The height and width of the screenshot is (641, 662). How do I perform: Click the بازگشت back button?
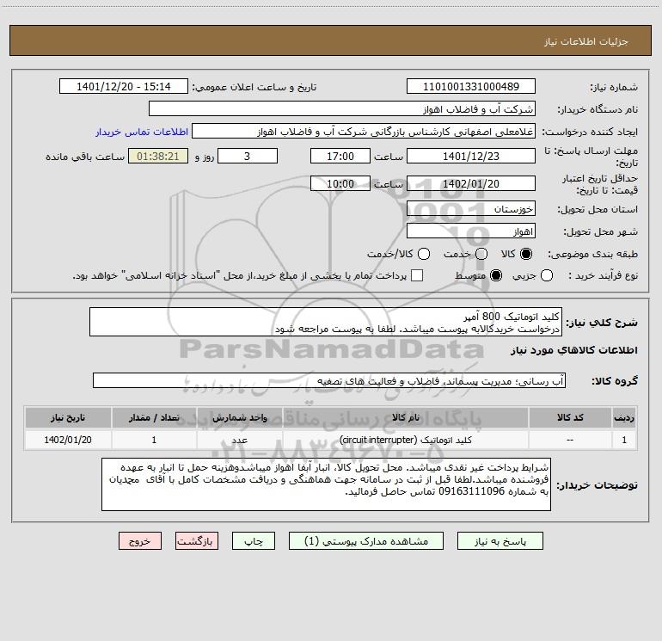[197, 541]
